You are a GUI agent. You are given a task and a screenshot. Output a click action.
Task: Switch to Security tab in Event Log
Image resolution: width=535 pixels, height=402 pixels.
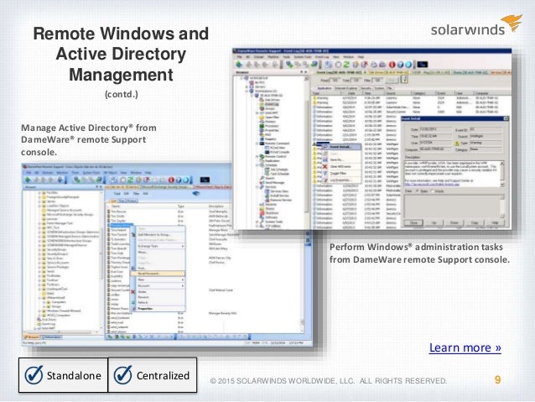click(x=366, y=88)
